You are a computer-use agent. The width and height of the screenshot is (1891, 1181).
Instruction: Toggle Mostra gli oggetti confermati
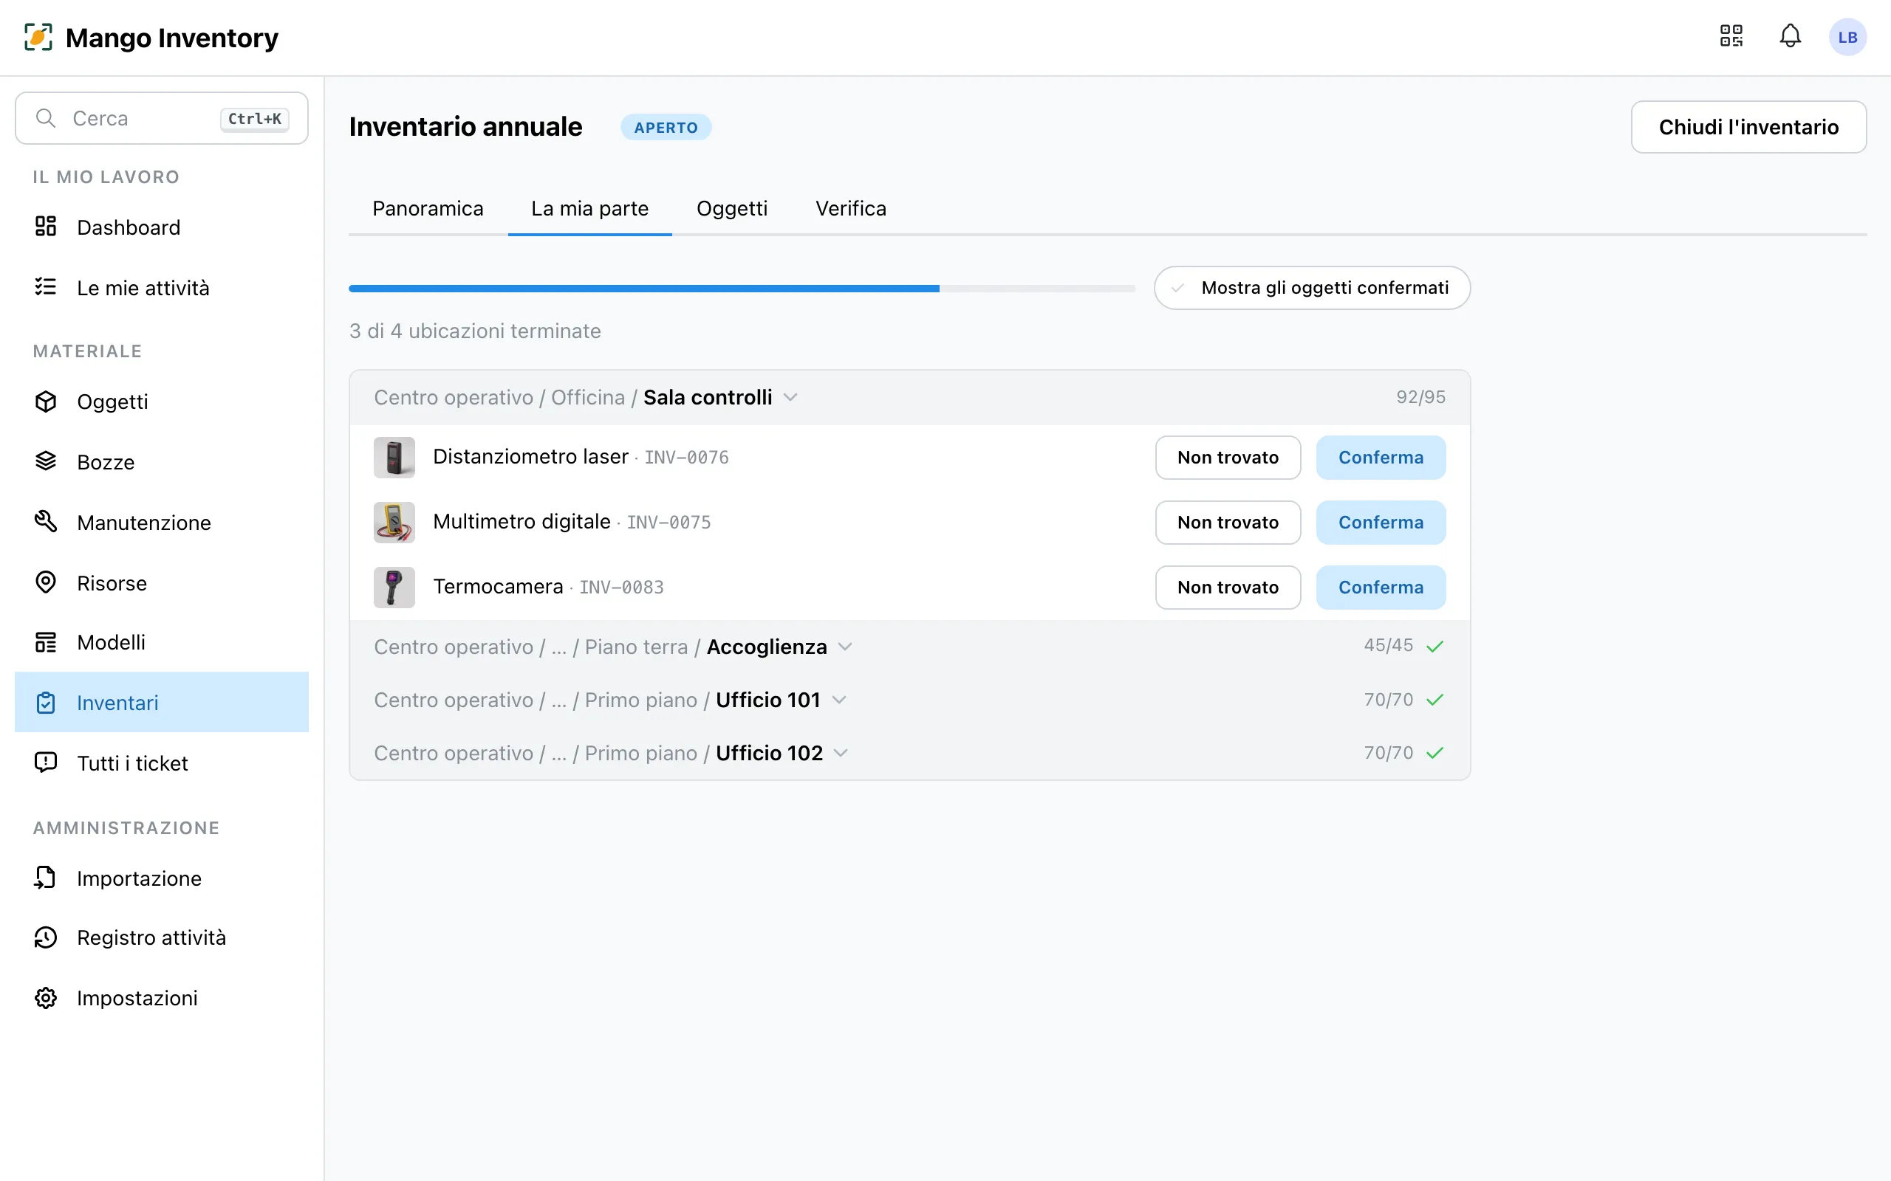(x=1312, y=287)
